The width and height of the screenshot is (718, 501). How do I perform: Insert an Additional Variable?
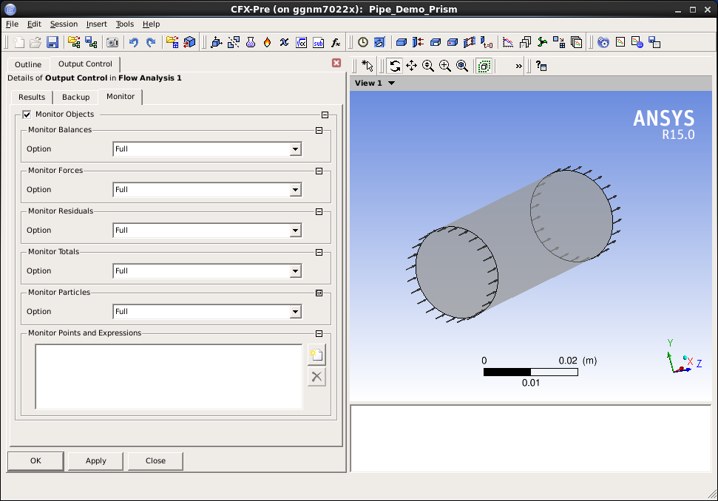point(285,43)
